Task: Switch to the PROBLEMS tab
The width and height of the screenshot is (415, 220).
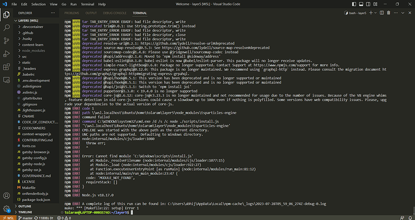Action: (x=72, y=13)
